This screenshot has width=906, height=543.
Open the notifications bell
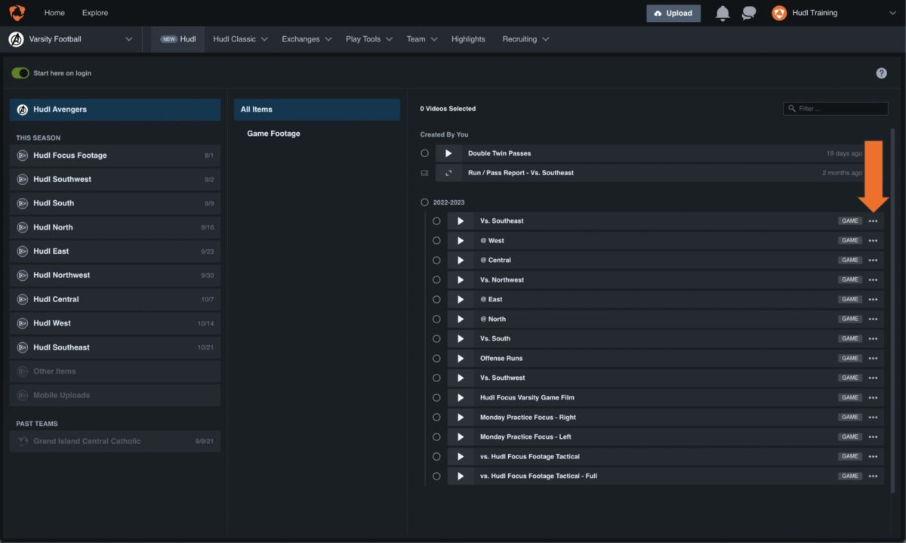[723, 13]
